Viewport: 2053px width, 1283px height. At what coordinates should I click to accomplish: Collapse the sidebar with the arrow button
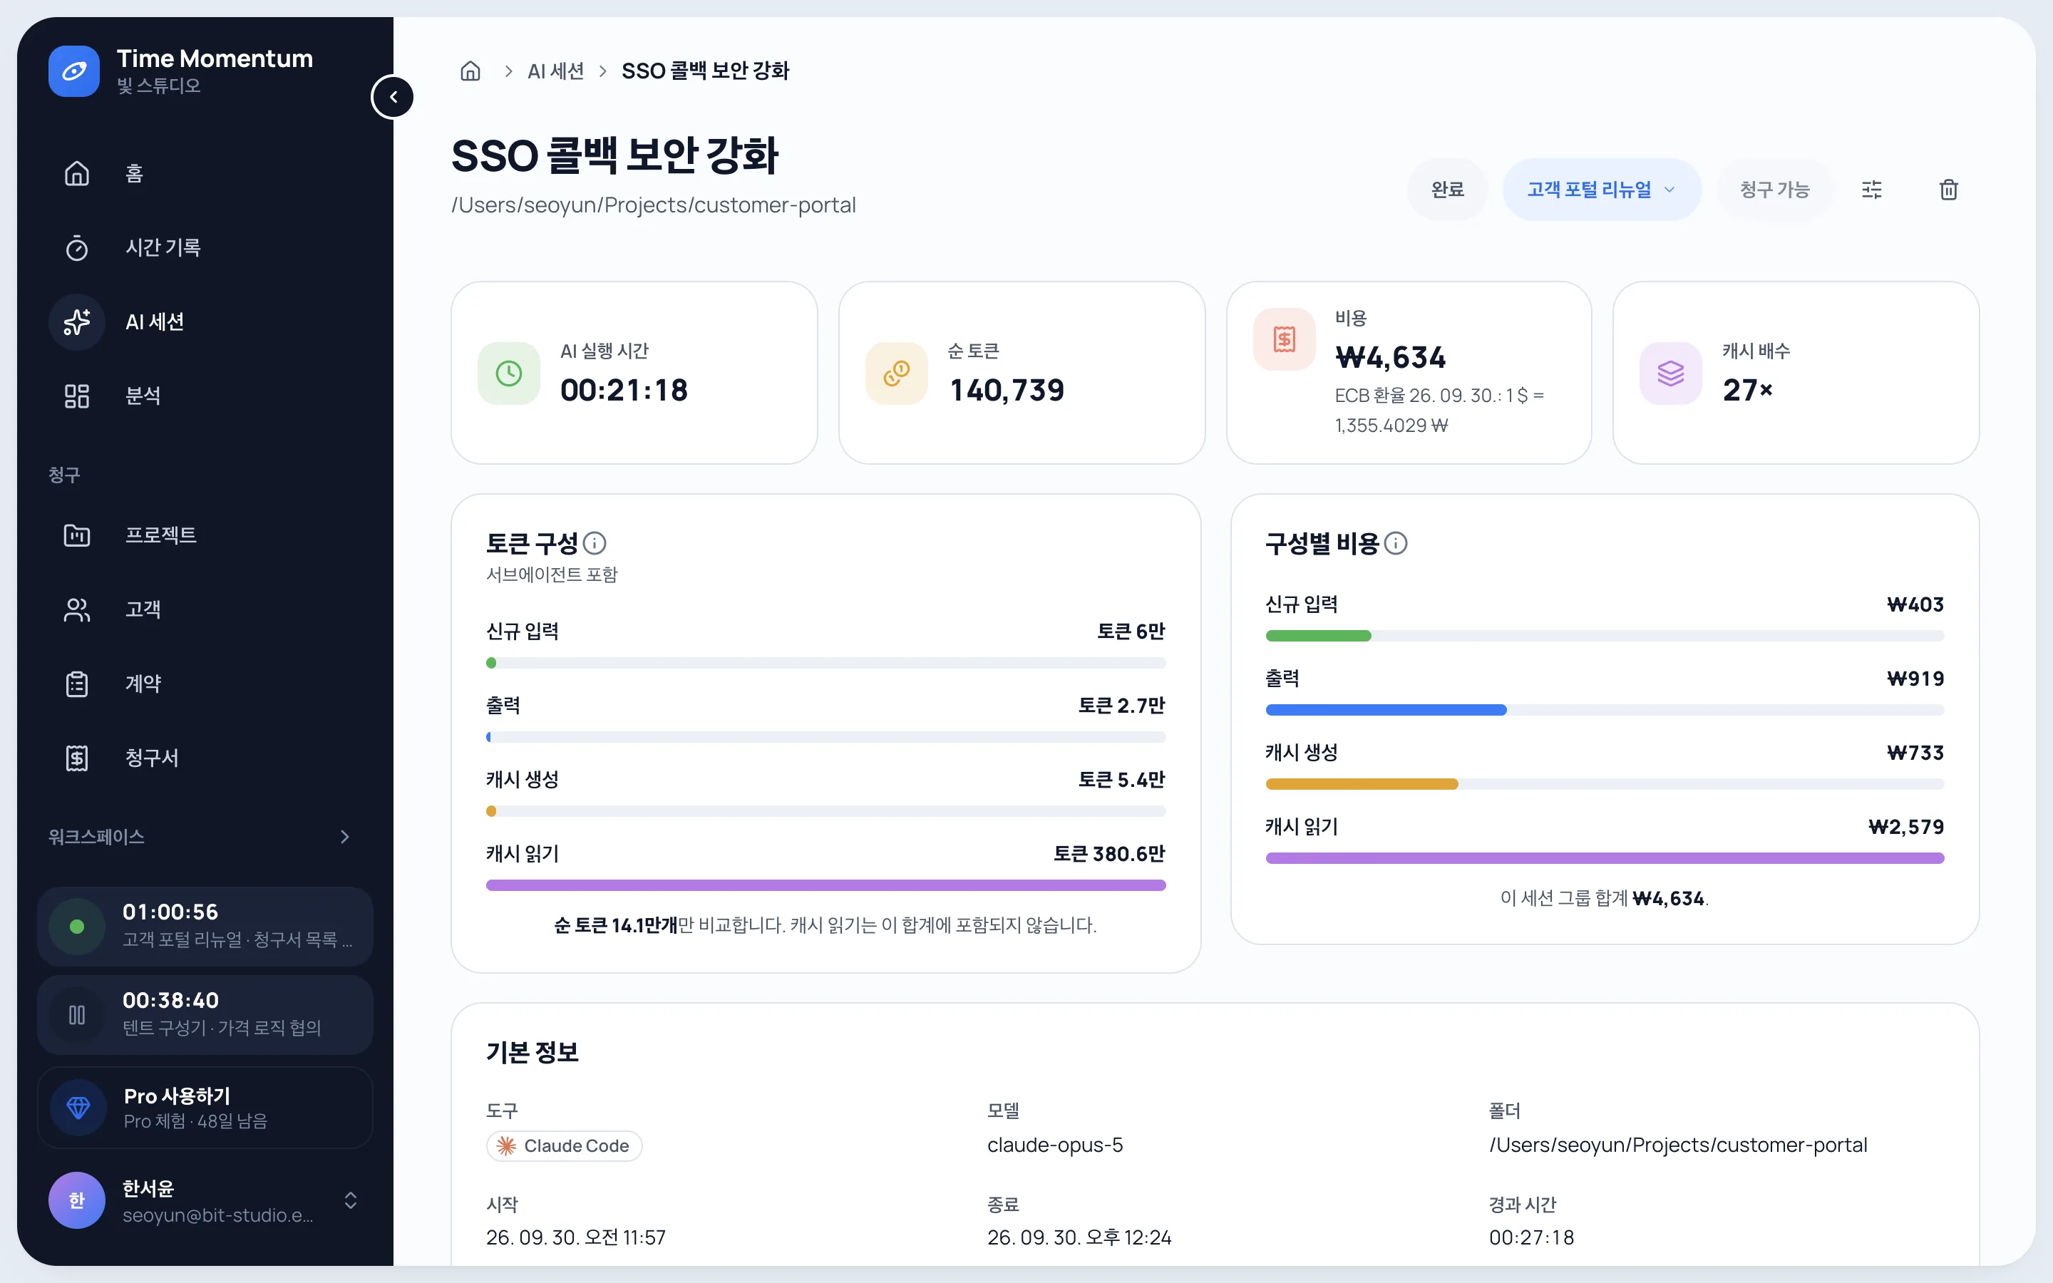point(393,97)
